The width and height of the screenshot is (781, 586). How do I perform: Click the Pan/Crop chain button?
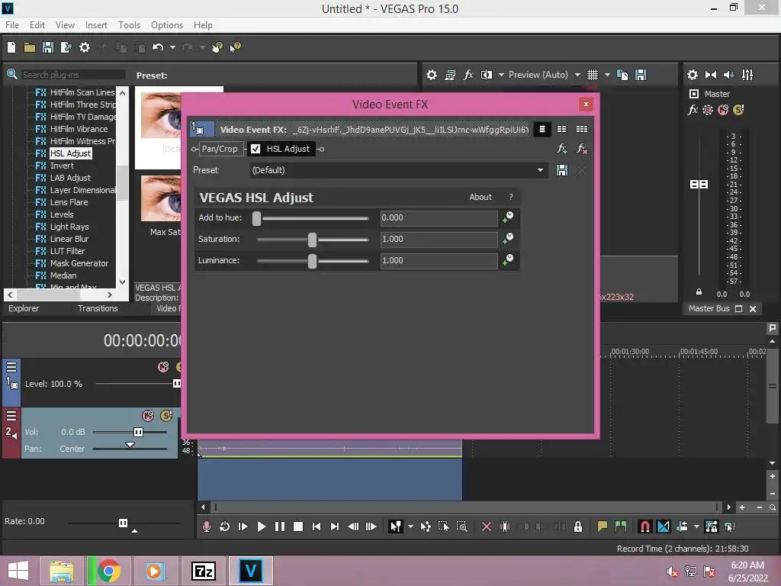pyautogui.click(x=220, y=149)
